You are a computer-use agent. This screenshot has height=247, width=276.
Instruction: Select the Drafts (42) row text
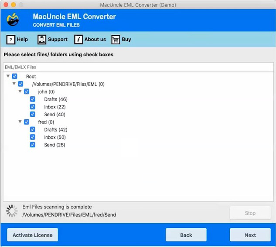[56, 130]
